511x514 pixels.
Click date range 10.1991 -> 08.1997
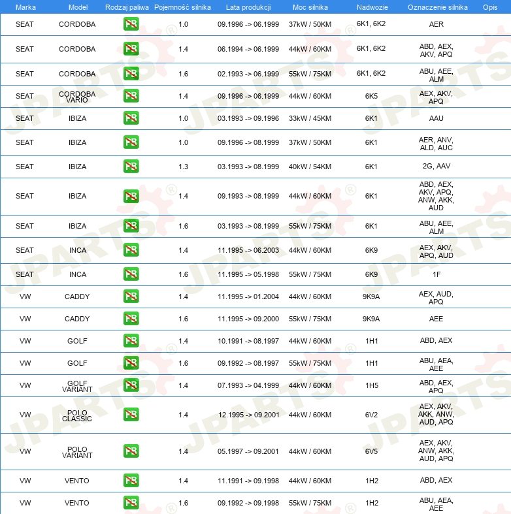pyautogui.click(x=248, y=341)
